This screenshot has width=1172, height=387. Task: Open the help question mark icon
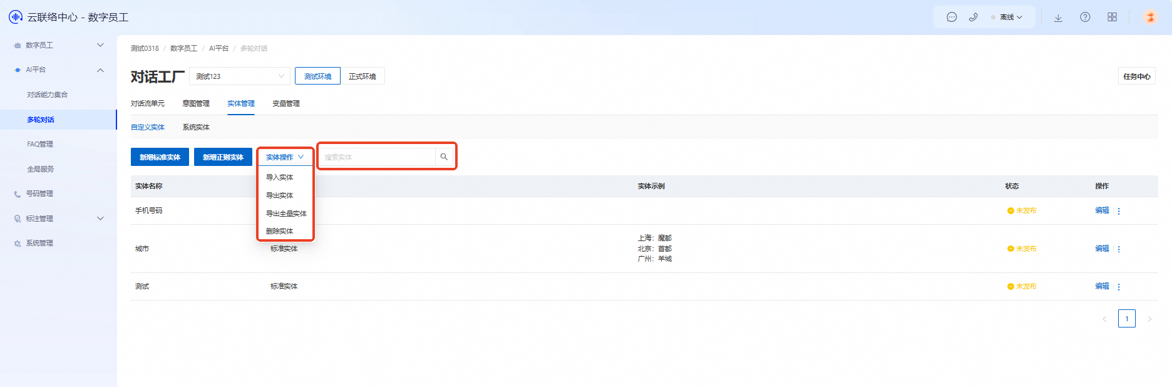pyautogui.click(x=1085, y=17)
